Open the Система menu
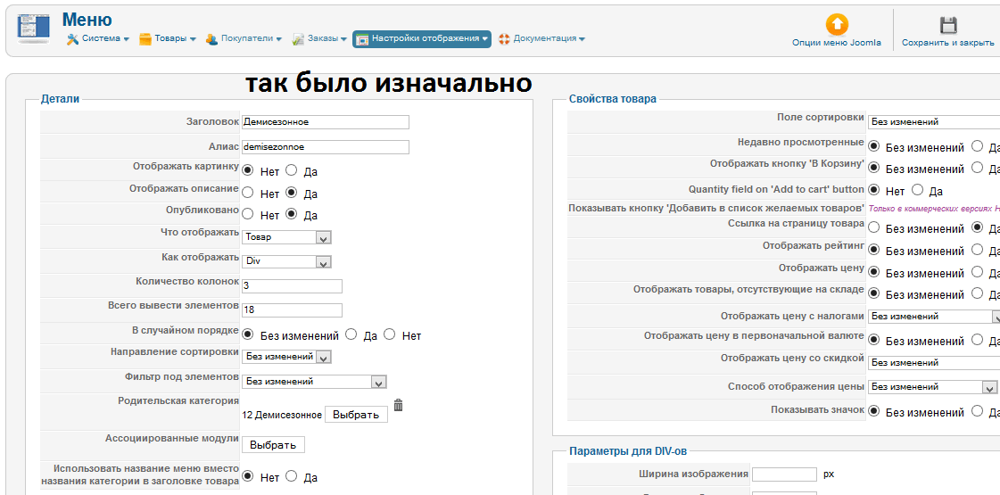1000x495 pixels. (x=98, y=38)
